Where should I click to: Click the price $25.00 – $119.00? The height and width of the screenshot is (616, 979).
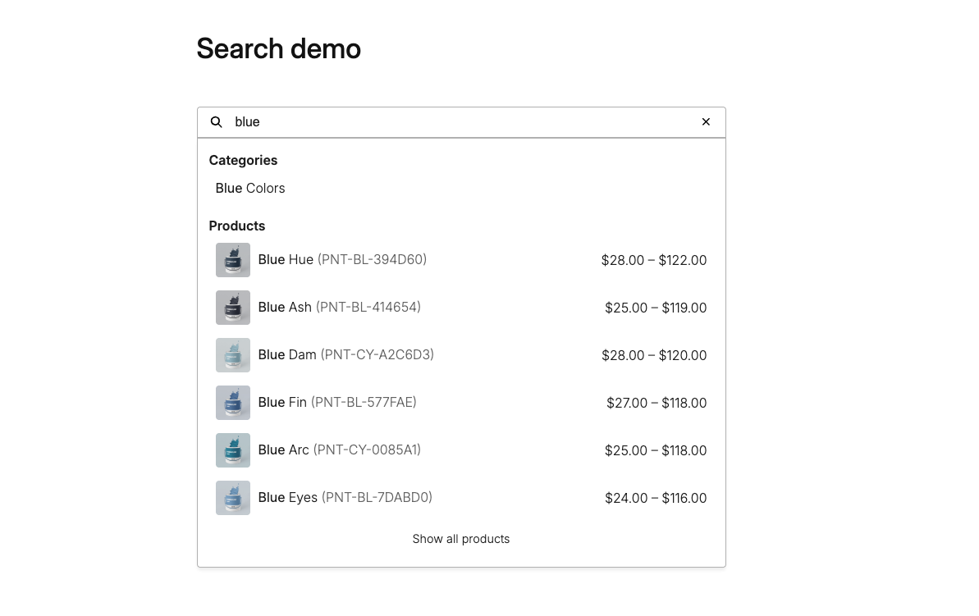tap(656, 308)
